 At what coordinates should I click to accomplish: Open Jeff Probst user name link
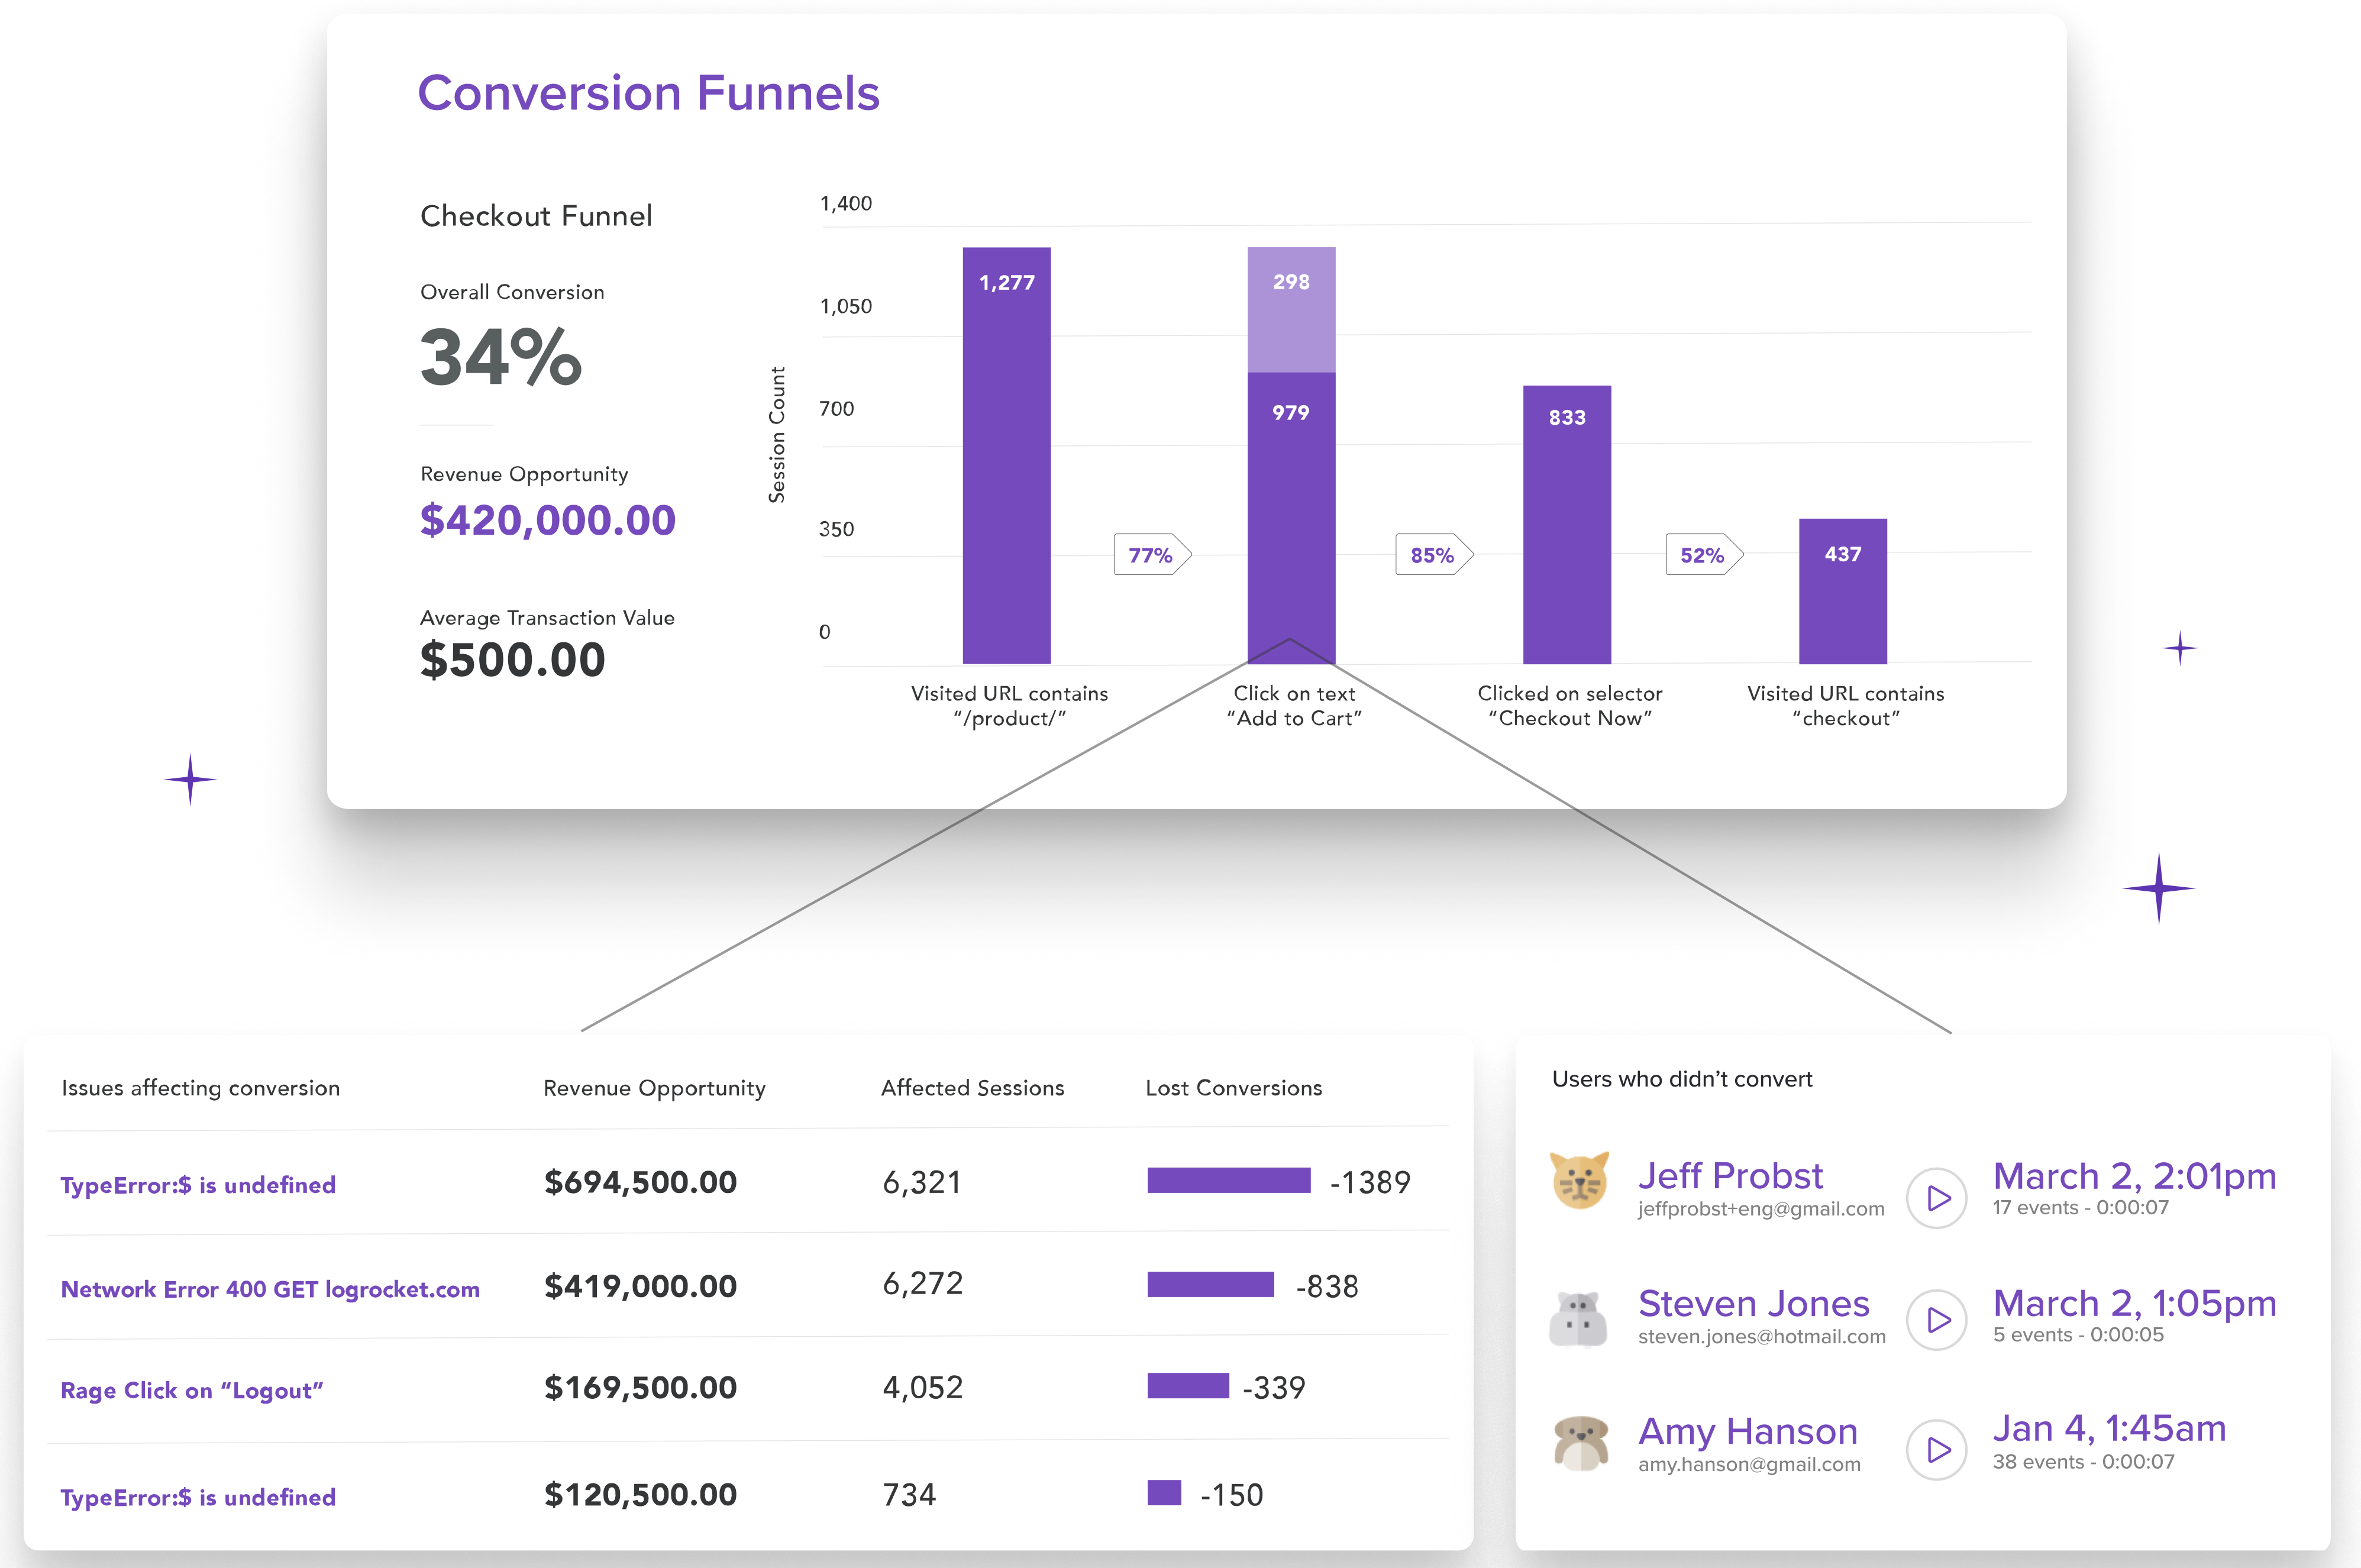1730,1176
